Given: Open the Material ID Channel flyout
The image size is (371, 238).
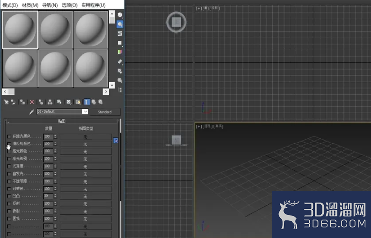Looking at the screenshot, I should 69,102.
